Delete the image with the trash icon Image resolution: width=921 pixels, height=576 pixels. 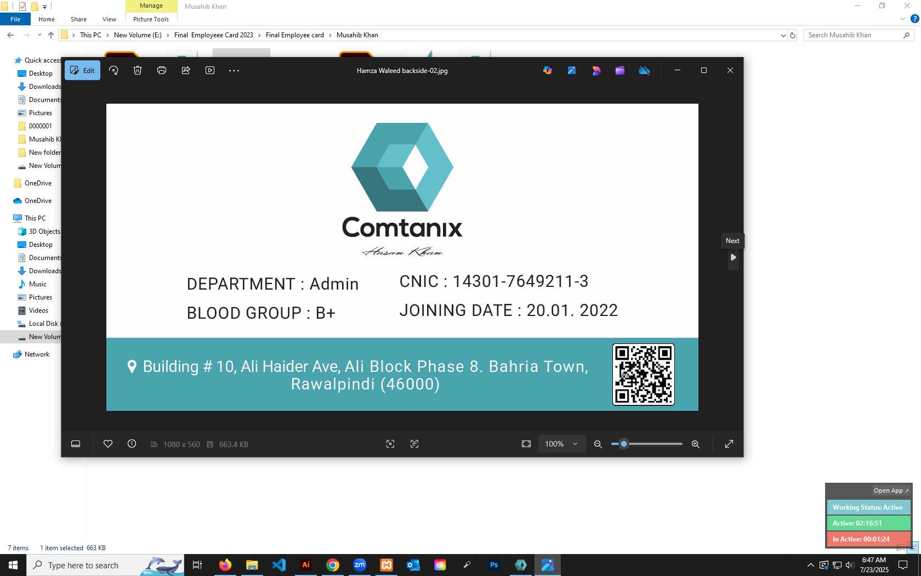click(x=138, y=70)
